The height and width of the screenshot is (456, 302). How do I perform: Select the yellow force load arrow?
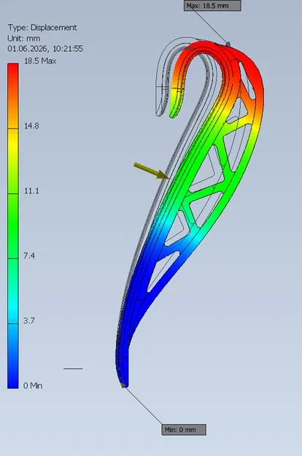pos(152,171)
